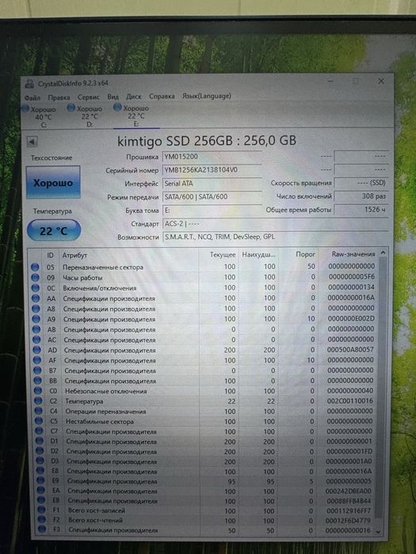Click the previous disk arrow button
Image resolution: width=416 pixels, height=554 pixels.
(x=32, y=142)
